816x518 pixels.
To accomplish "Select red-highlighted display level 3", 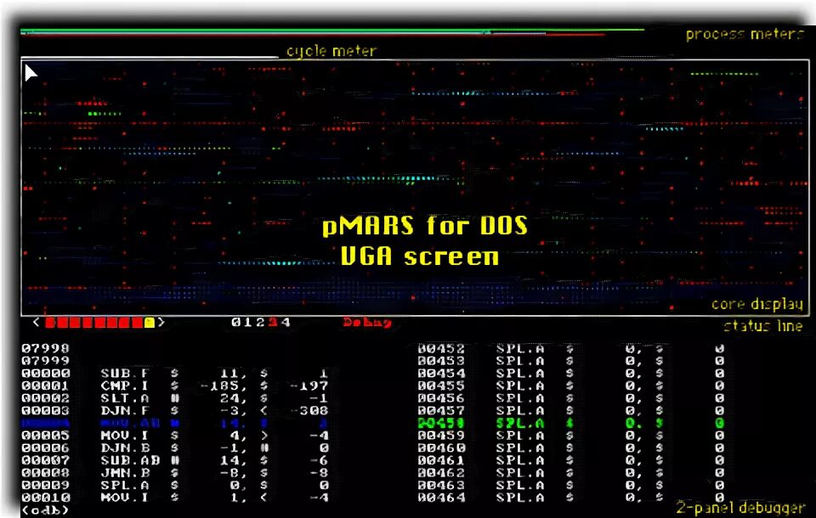I will 273,323.
